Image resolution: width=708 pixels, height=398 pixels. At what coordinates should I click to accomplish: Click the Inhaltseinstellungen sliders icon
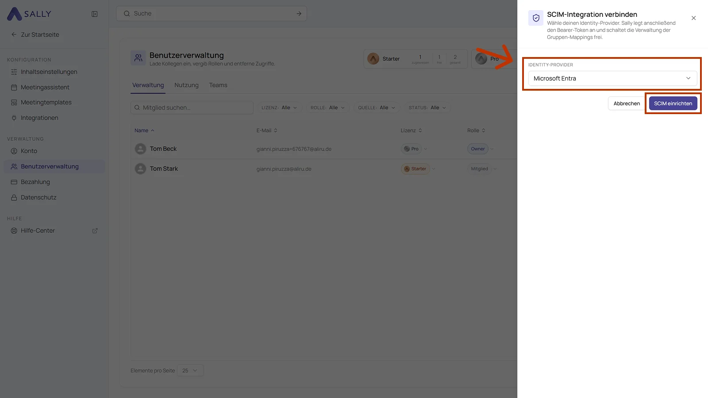click(14, 72)
